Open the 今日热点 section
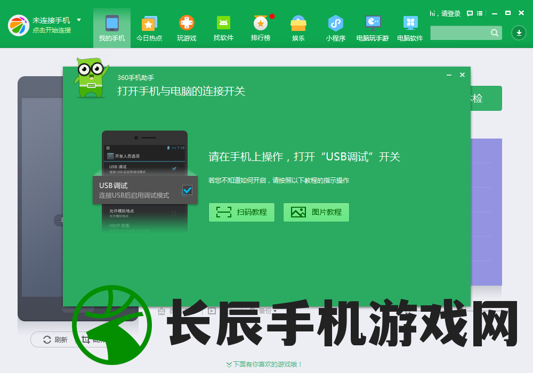The width and height of the screenshot is (533, 373). (149, 28)
